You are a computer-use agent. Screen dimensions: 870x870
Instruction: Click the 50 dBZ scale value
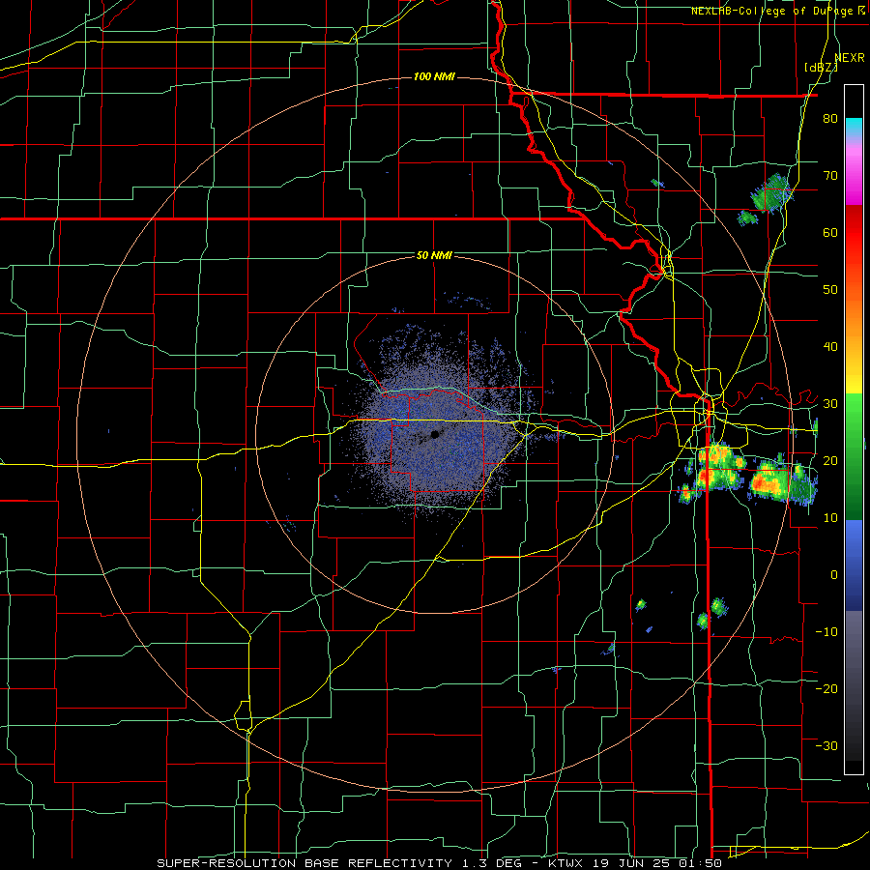click(x=830, y=290)
